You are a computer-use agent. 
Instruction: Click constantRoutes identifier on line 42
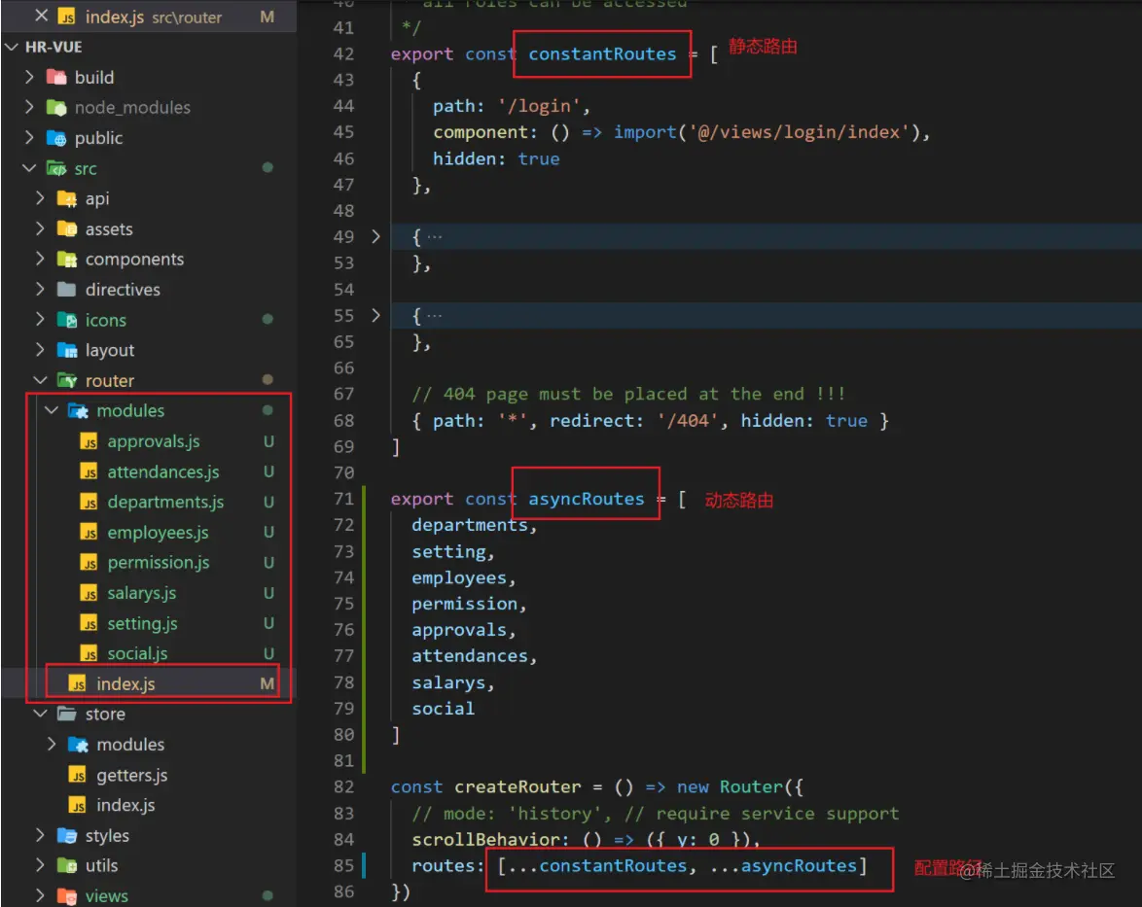[602, 53]
